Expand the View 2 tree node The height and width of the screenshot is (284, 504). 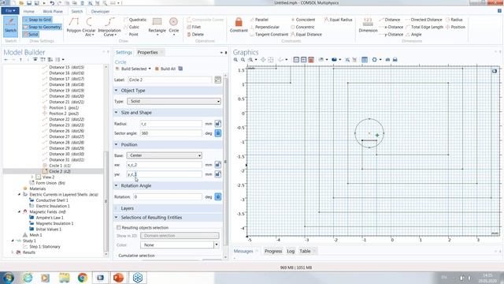(x=31, y=177)
